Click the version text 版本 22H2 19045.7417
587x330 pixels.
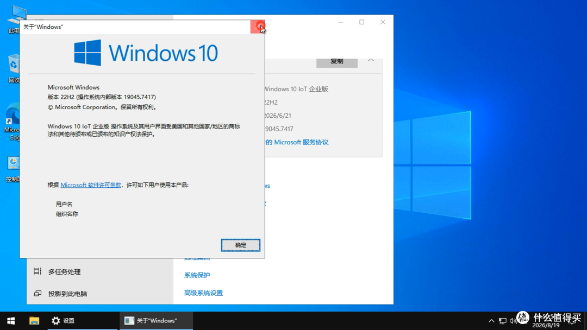click(x=102, y=97)
